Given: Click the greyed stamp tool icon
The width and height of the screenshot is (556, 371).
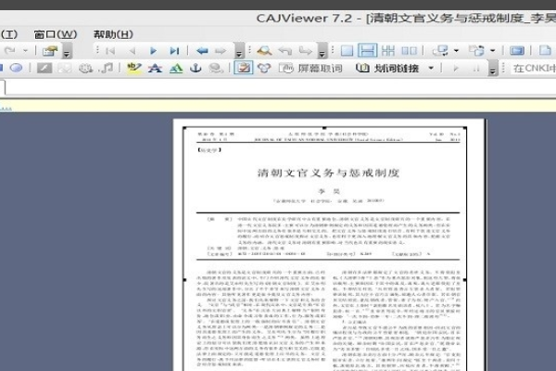Looking at the screenshot, I should tap(85, 68).
